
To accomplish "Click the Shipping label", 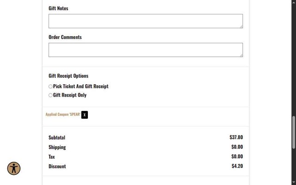I will click(57, 147).
